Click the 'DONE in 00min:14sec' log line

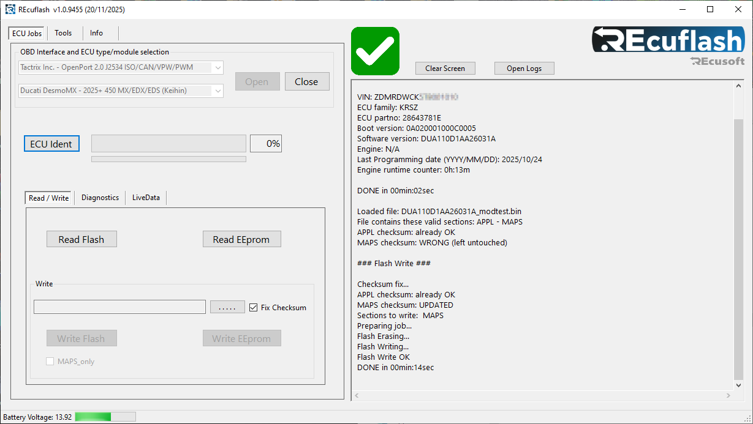395,367
